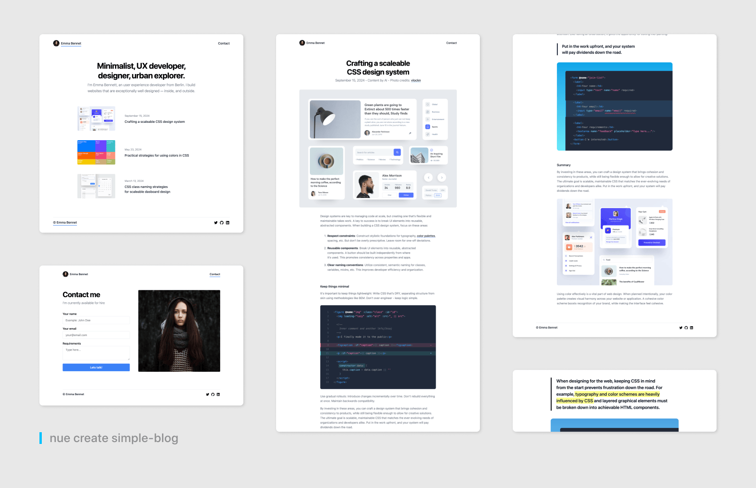
Task: Click the 'Minimalist, UX developer' headline
Action: click(141, 71)
